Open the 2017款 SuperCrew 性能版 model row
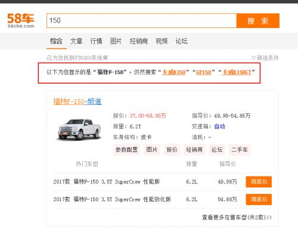The width and height of the screenshot is (298, 231). click(107, 181)
